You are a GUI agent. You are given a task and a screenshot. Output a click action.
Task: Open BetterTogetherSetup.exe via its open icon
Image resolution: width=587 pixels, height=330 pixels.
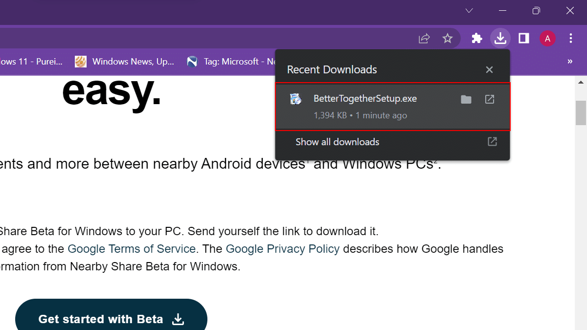click(x=490, y=99)
